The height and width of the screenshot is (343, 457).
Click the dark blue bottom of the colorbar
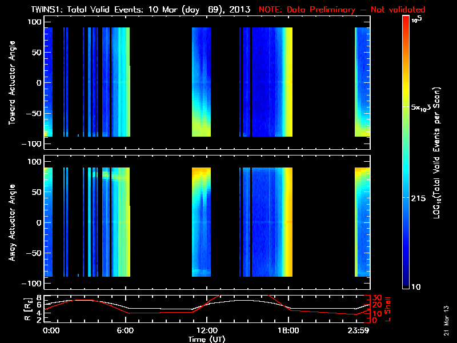pyautogui.click(x=406, y=283)
